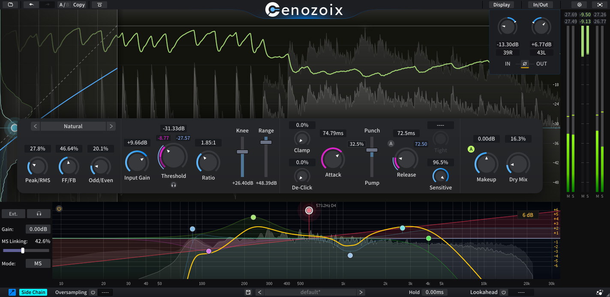This screenshot has height=297, width=610.
Task: Toggle the A/B comparison switch
Action: 64,5
